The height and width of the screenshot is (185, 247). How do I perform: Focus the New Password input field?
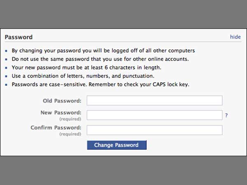(154, 115)
